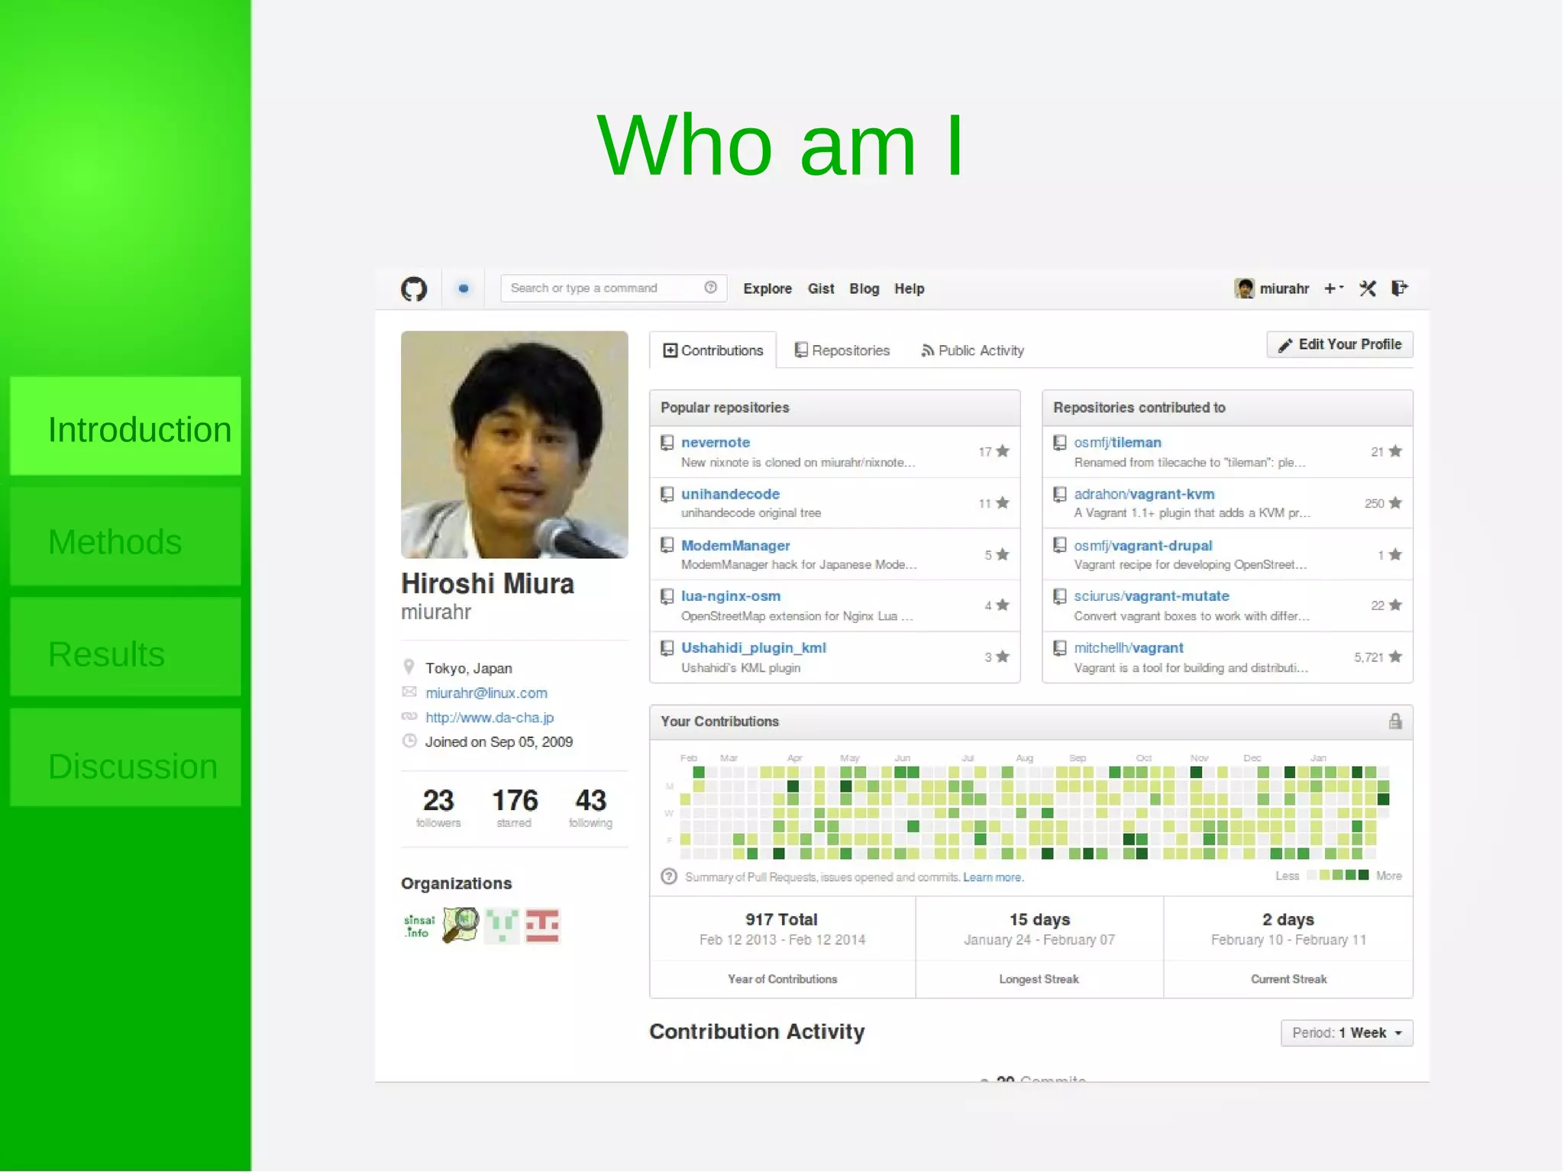Open the account settings tools icon
Screen dimensions: 1564x1172
[x=1367, y=289]
